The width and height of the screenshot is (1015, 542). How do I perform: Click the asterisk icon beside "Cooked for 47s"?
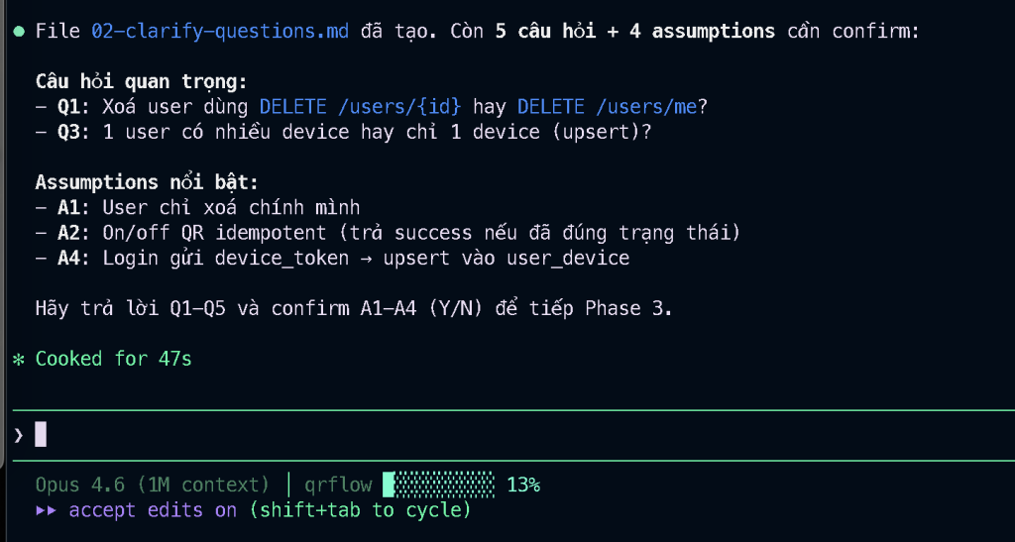point(18,359)
